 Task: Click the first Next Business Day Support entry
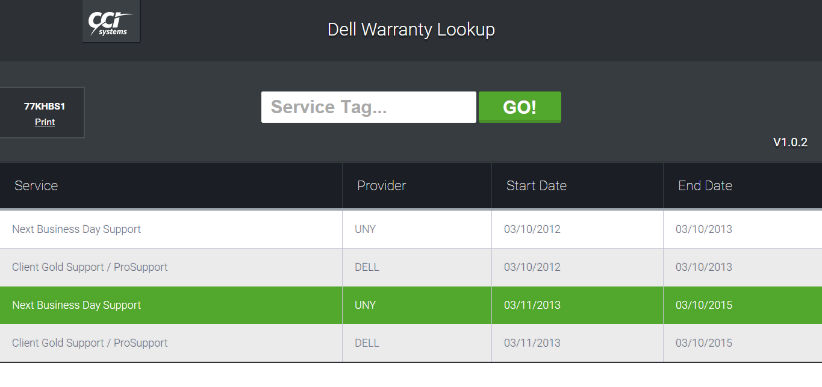[76, 229]
